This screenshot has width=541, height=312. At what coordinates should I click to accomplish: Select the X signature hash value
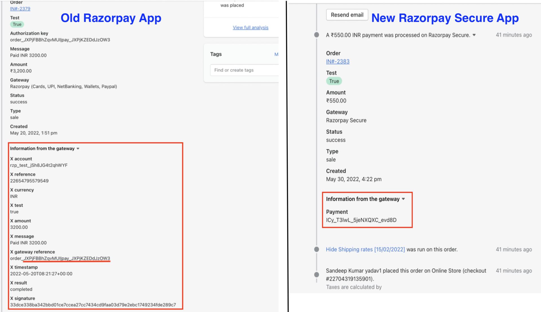[93, 304]
